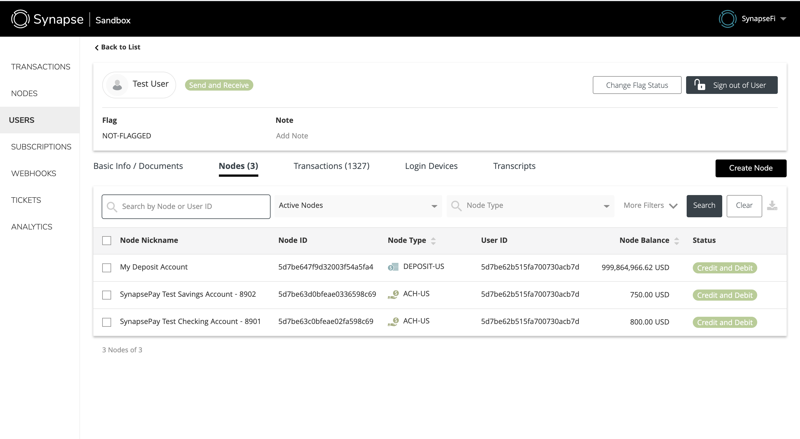
Task: Click the SynapseFi account avatar icon
Action: click(727, 19)
